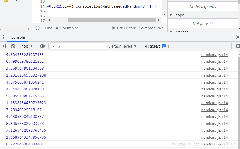Click line number 14 in the gutter

click(43, 6)
